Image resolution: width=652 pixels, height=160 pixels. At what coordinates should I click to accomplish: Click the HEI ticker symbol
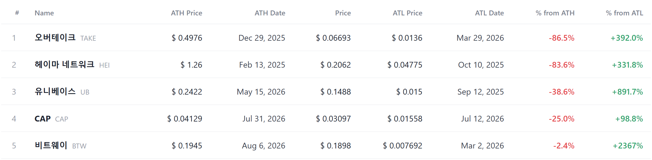click(104, 65)
